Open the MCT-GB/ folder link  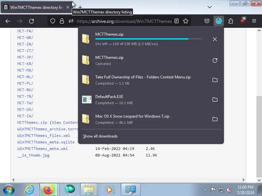tap(25, 38)
